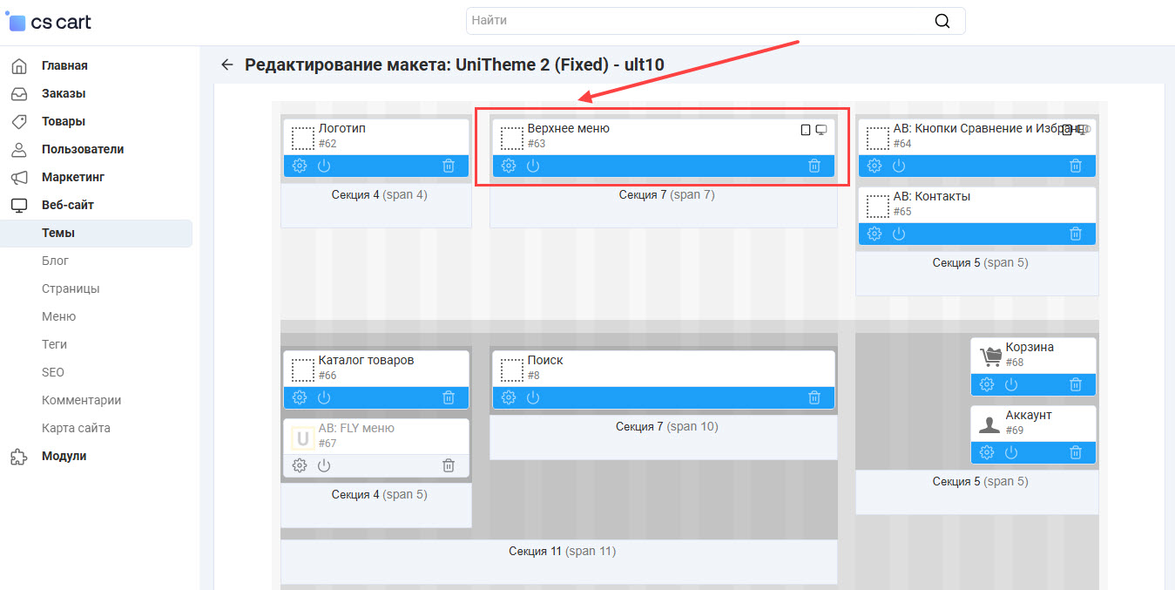Open settings of AB: Контакты block
Viewport: 1175px width, 590px height.
click(874, 234)
